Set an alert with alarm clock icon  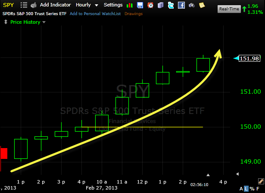150,5
